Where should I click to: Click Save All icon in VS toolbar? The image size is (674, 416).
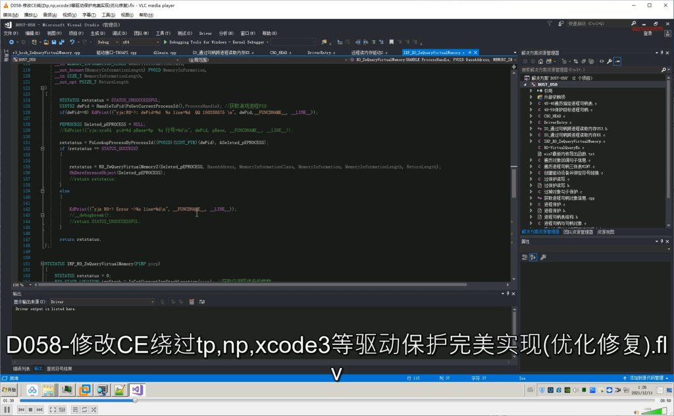(61, 42)
